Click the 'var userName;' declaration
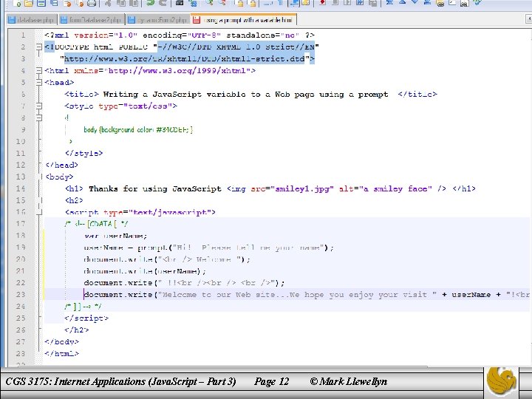532x399 pixels. tap(115, 236)
